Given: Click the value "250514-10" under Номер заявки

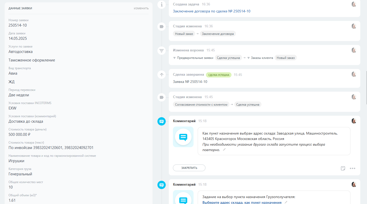Looking at the screenshot, I should (18, 25).
